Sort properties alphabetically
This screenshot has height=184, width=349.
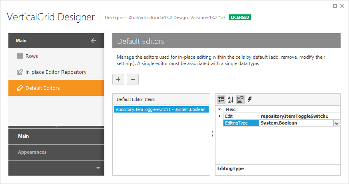pos(231,99)
